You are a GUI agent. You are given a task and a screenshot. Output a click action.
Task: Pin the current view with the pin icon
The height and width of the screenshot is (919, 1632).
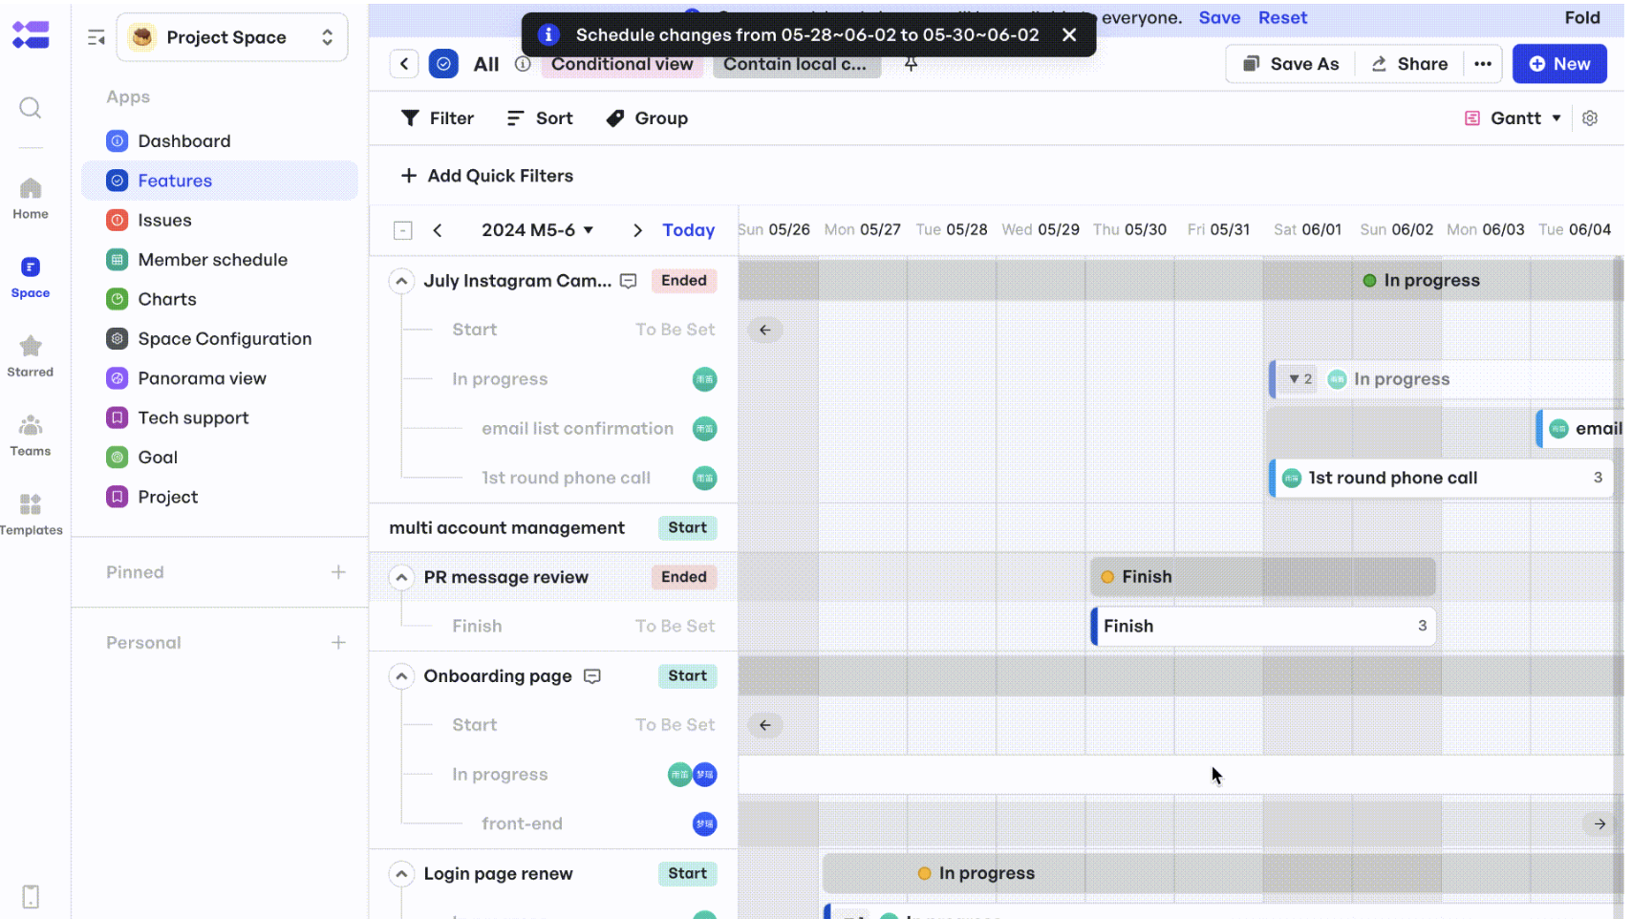click(x=911, y=64)
